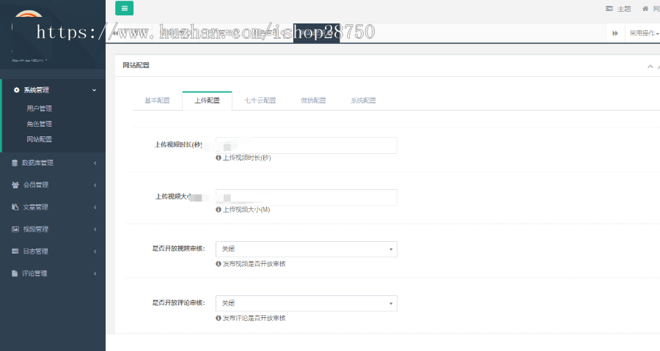Click the 发布评论是否开放审核 hint text
Image resolution: width=660 pixels, height=351 pixels.
(254, 318)
